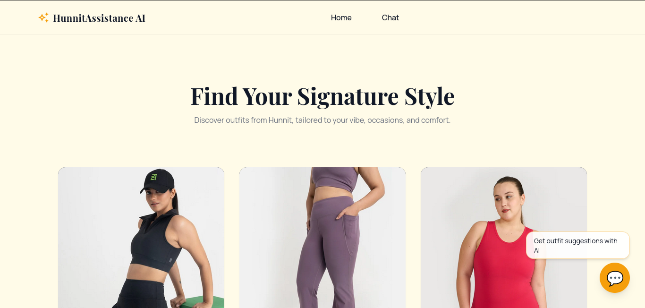Image resolution: width=645 pixels, height=308 pixels.
Task: Click the HunnitAssistance AI brand name
Action: click(99, 18)
